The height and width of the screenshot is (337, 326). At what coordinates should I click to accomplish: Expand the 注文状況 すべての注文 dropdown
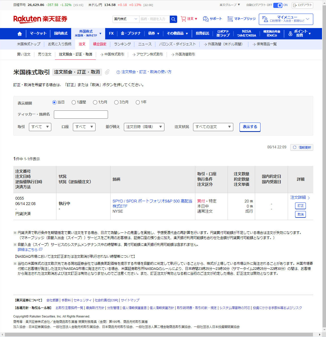213,127
